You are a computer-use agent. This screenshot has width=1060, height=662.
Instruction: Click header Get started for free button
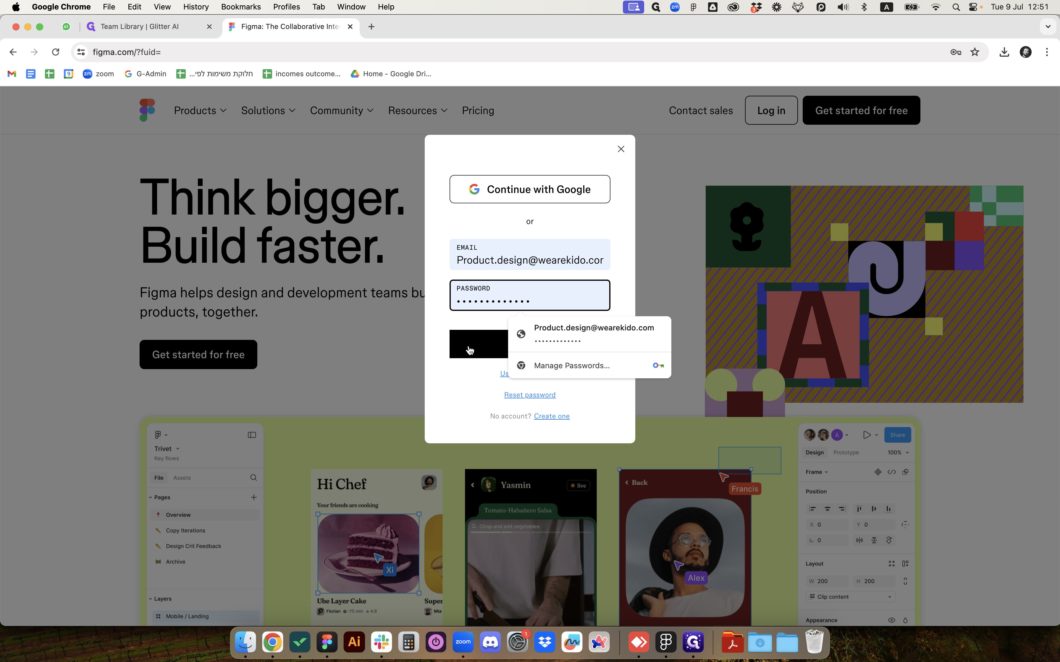click(861, 110)
